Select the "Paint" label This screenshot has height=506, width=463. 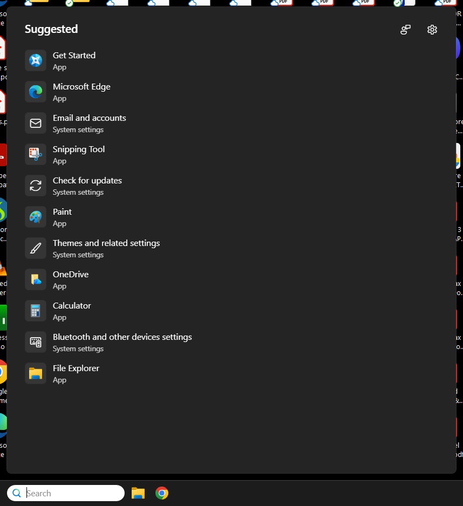[62, 212]
